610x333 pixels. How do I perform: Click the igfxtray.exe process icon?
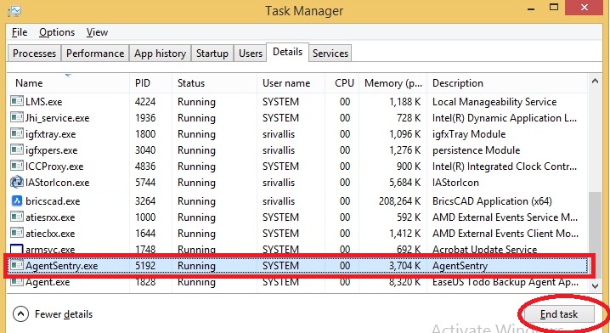[x=17, y=133]
